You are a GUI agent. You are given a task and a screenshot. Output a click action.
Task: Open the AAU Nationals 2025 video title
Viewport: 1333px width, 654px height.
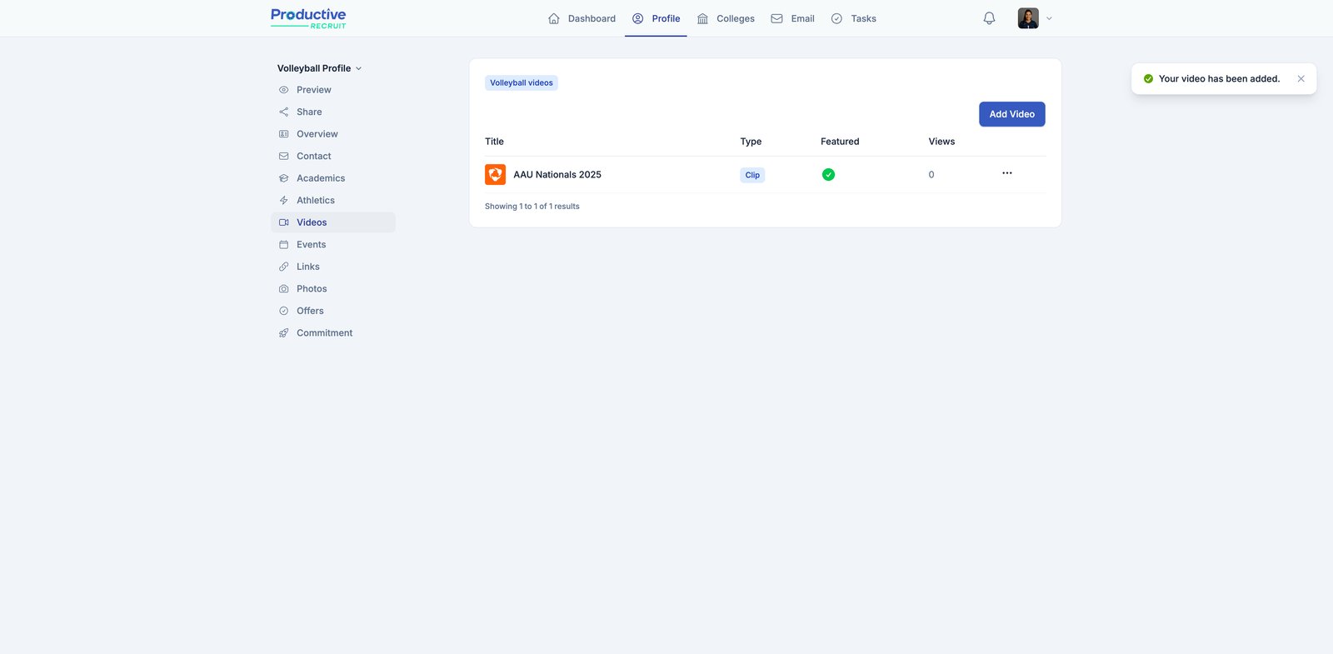(557, 175)
